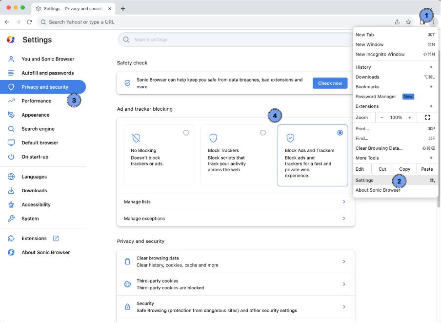Increase zoom with the plus control
The height and width of the screenshot is (323, 441).
[x=409, y=117]
